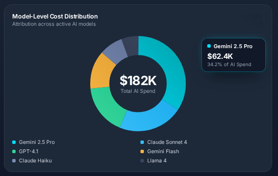Toggle the GPT-4.1 legend label
This screenshot has width=278, height=176.
click(x=29, y=151)
